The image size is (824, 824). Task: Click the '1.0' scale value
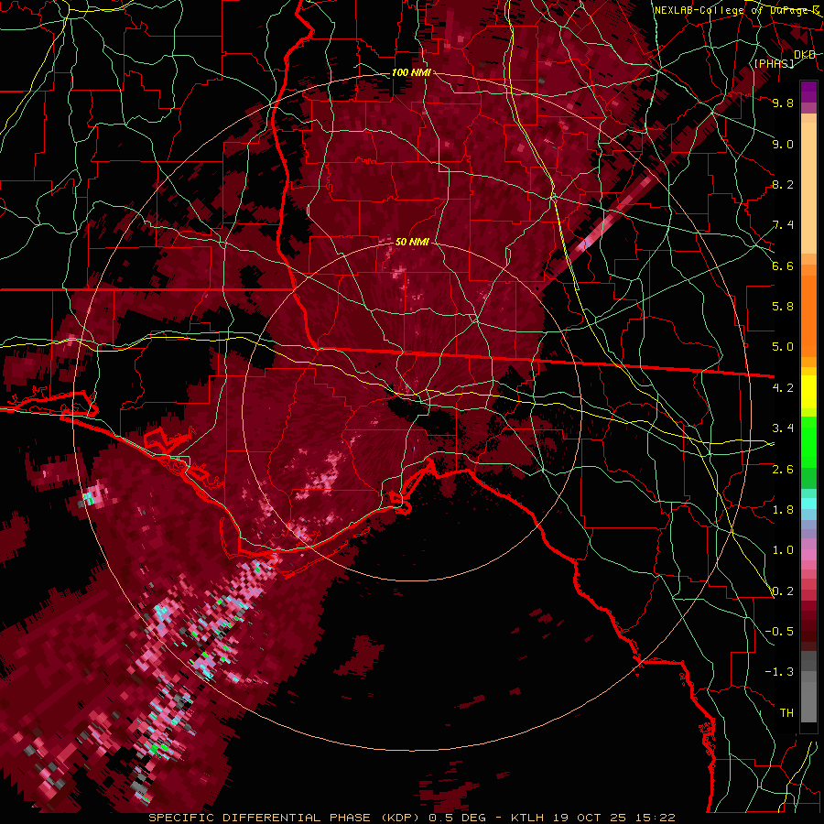[783, 550]
